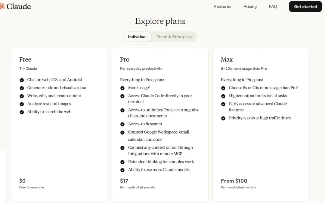The height and width of the screenshot is (206, 325).
Task: Click checkmark beside Early access to advanced Claude
Action: tap(223, 104)
